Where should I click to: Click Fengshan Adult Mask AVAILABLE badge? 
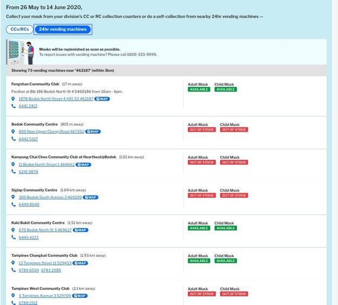click(x=199, y=89)
